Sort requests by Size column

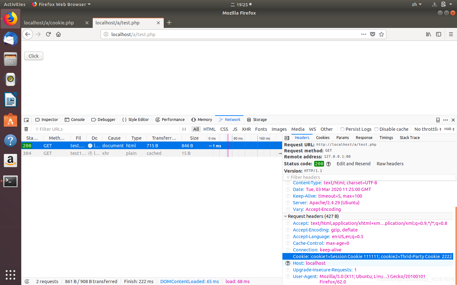[194, 138]
